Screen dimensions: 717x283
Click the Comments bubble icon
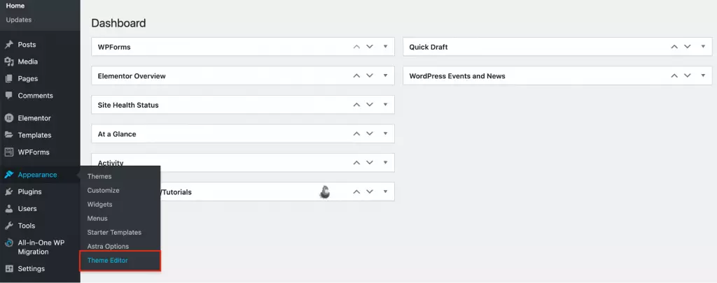(9, 96)
